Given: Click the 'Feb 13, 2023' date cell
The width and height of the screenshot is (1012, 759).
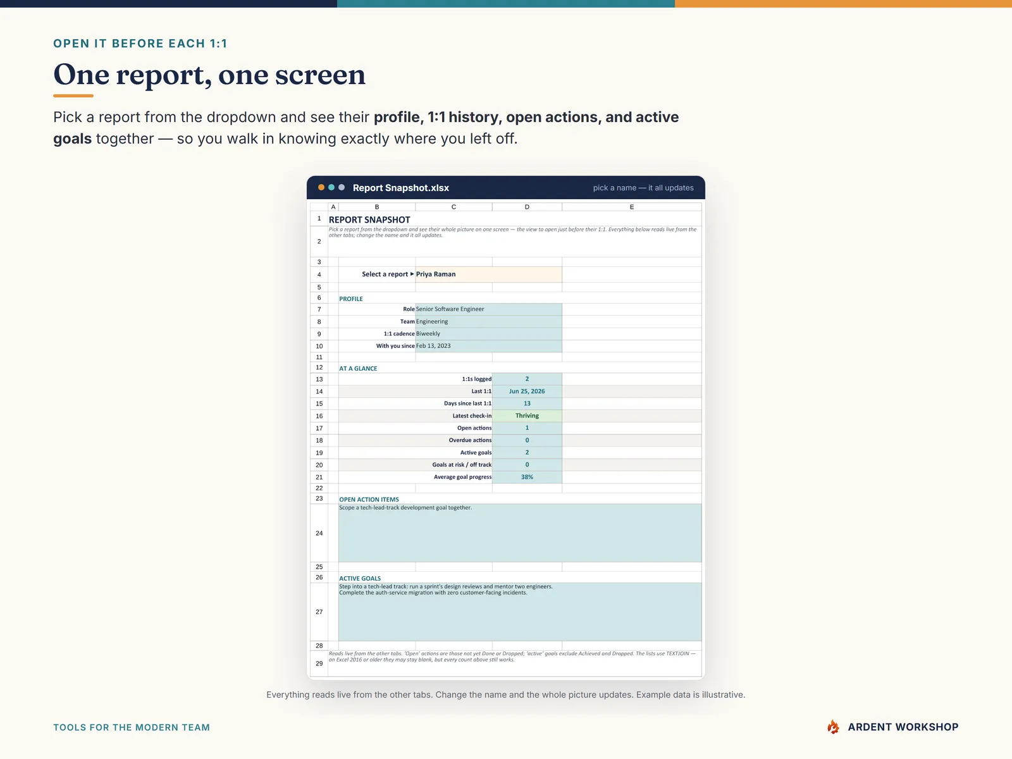Looking at the screenshot, I should [x=488, y=346].
